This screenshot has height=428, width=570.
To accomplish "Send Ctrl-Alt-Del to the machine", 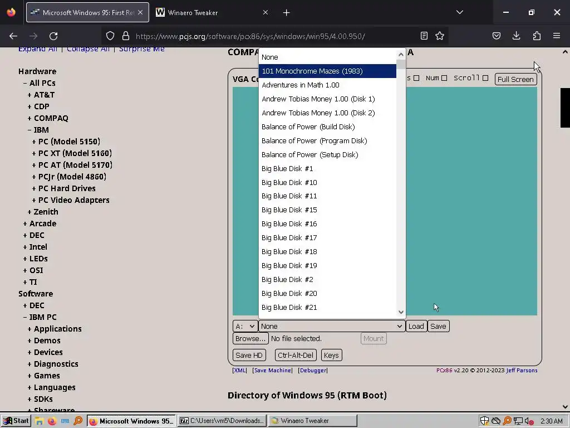I will coord(296,355).
